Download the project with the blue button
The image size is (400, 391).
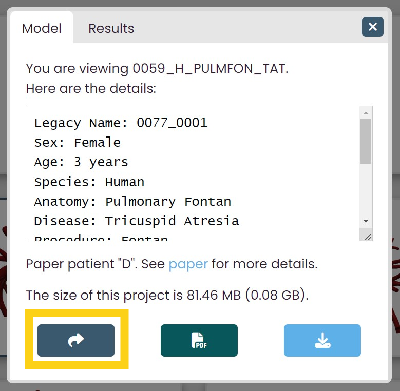[322, 340]
